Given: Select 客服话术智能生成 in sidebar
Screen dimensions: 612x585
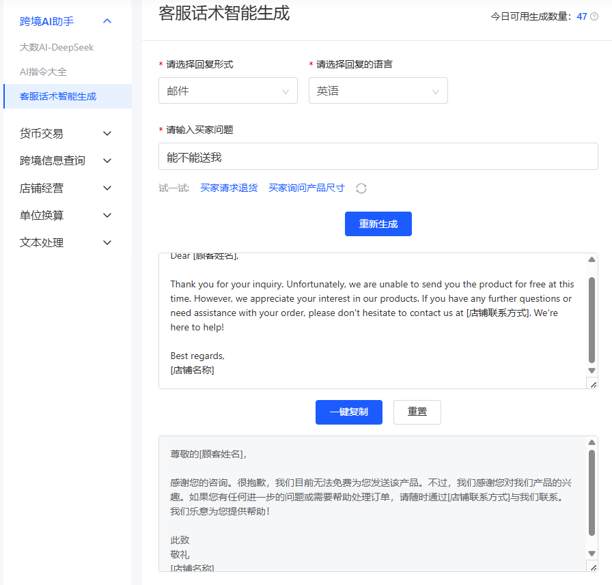Looking at the screenshot, I should coord(68,96).
